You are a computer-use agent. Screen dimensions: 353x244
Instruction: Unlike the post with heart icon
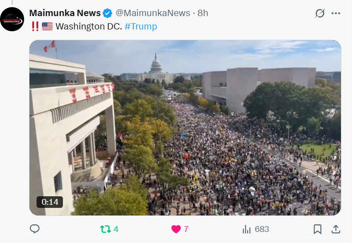coord(176,229)
